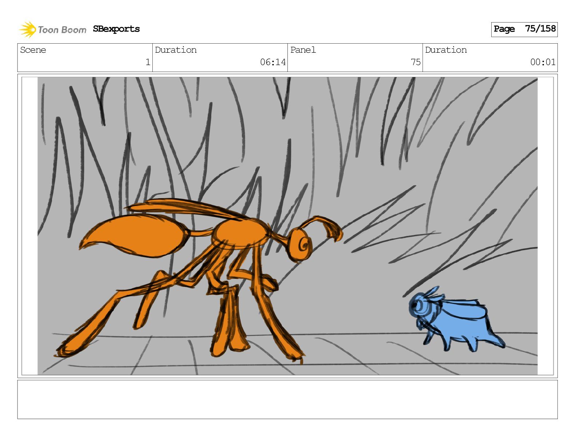Click the scene number 1

point(148,62)
